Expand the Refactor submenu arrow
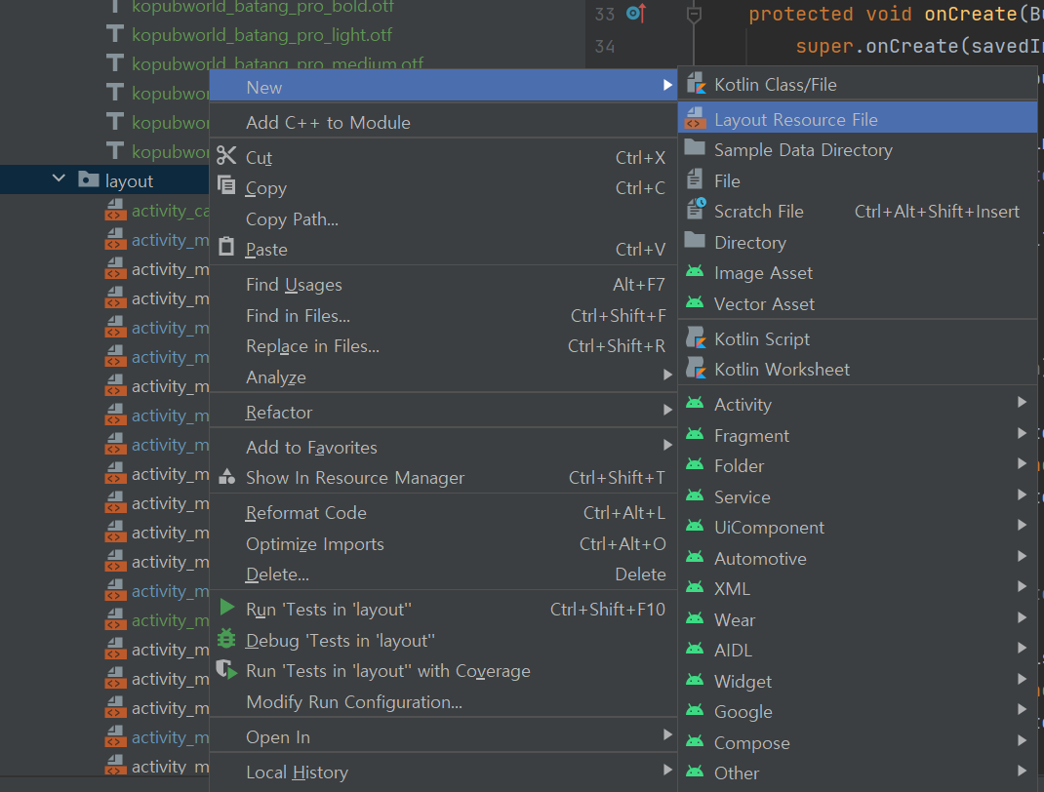The image size is (1044, 792). point(667,410)
